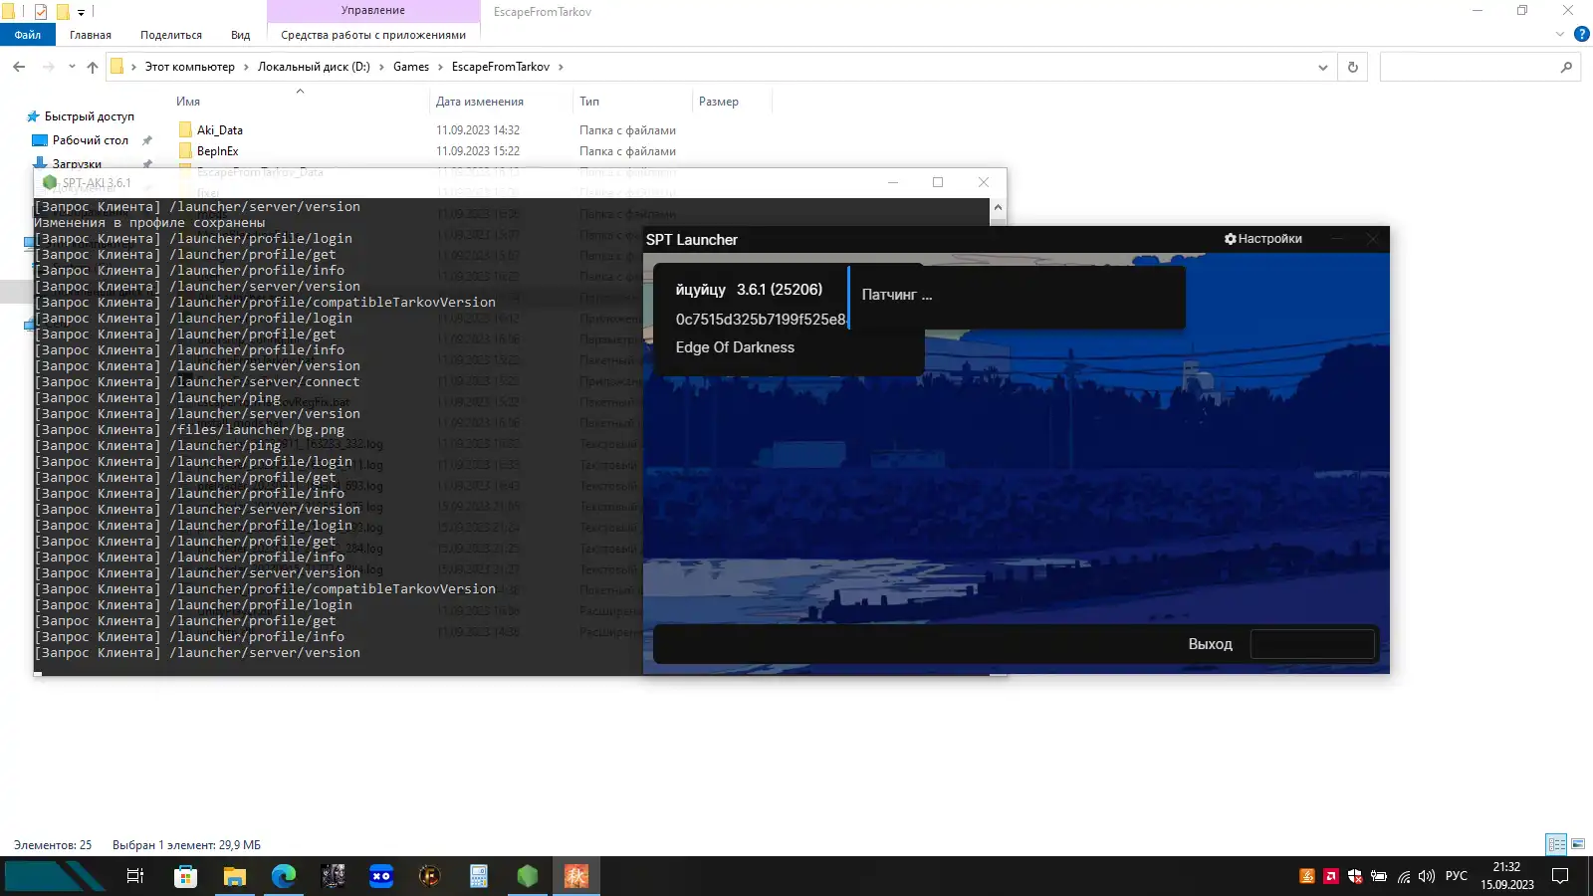Open the Вид ribbon tab
The image size is (1593, 896).
point(241,35)
